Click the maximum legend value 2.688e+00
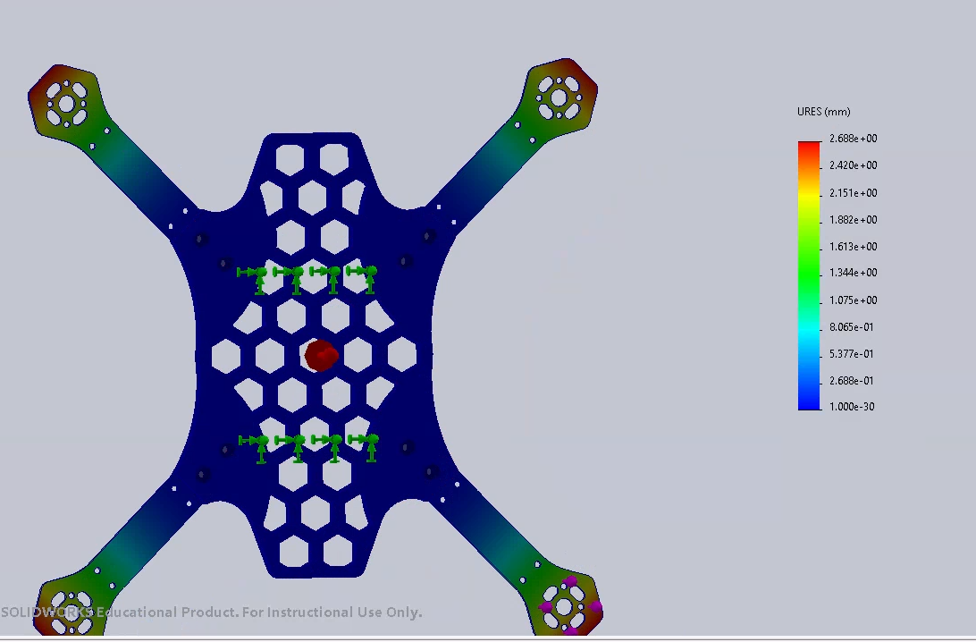 (853, 139)
